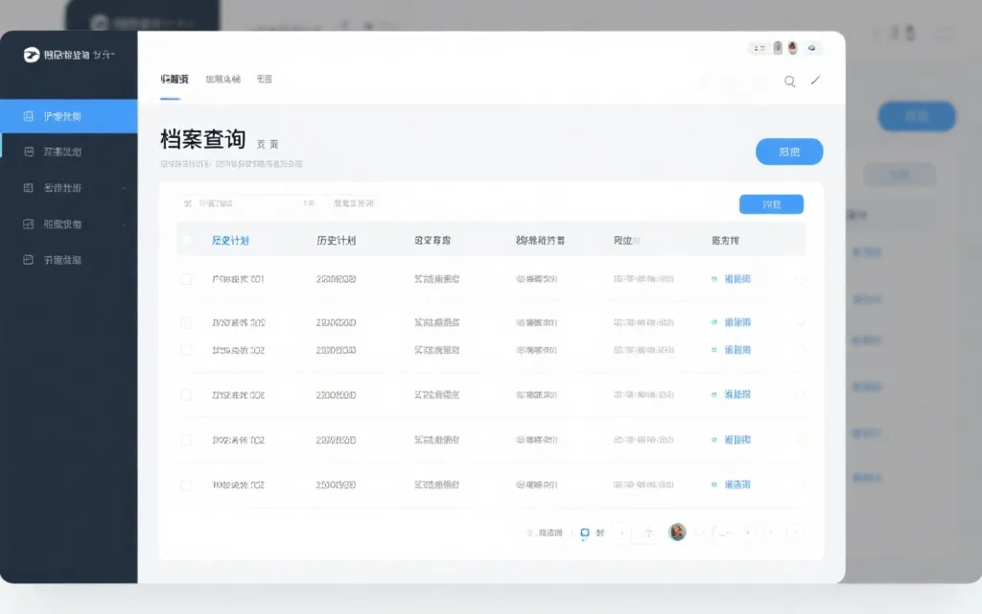This screenshot has height=614, width=982.
Task: Select the fourth sidebar module icon
Action: [29, 224]
